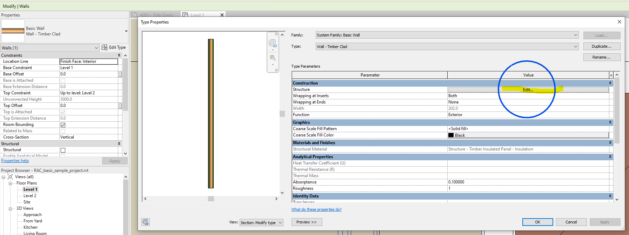
Task: Collapse the 3D Views tree node
Action: tap(11, 209)
